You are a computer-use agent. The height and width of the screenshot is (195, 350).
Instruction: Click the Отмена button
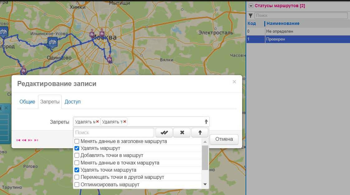[224, 139]
